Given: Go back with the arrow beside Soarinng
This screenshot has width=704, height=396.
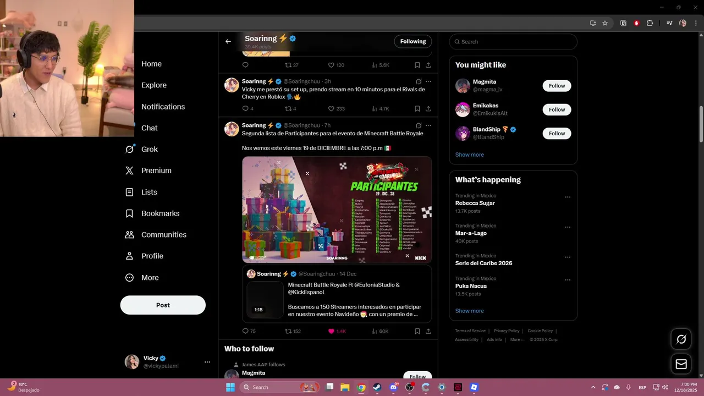Looking at the screenshot, I should point(228,41).
